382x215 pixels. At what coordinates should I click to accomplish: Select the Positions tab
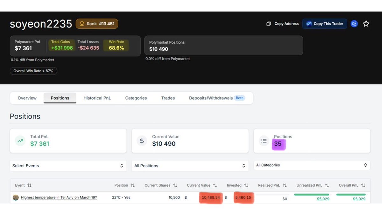(x=60, y=98)
